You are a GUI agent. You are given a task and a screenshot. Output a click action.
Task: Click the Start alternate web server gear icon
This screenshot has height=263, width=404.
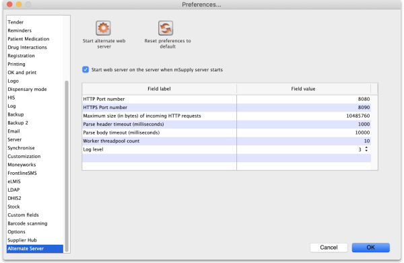click(103, 28)
